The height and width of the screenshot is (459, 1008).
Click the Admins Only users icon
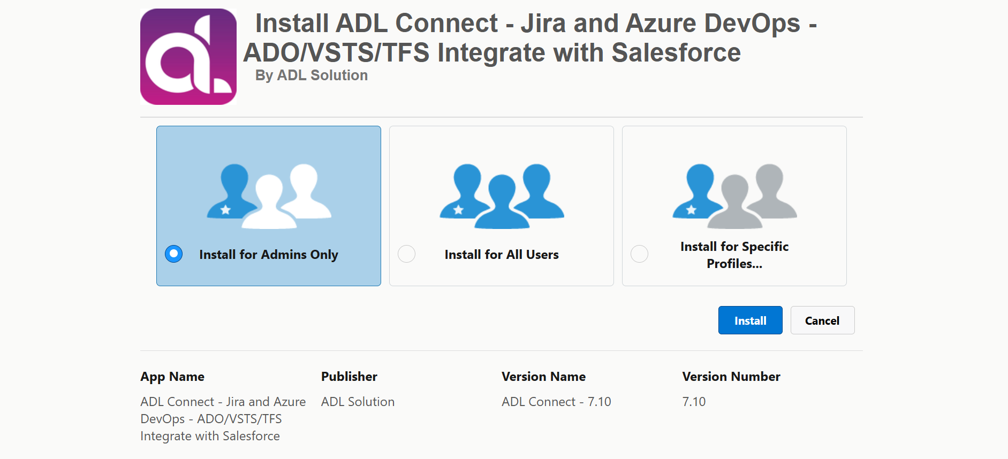click(x=269, y=196)
